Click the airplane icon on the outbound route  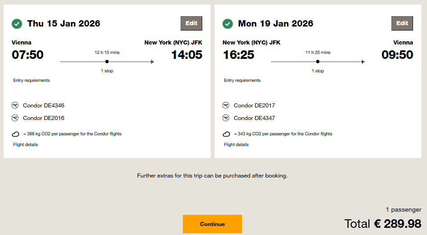tap(152, 62)
